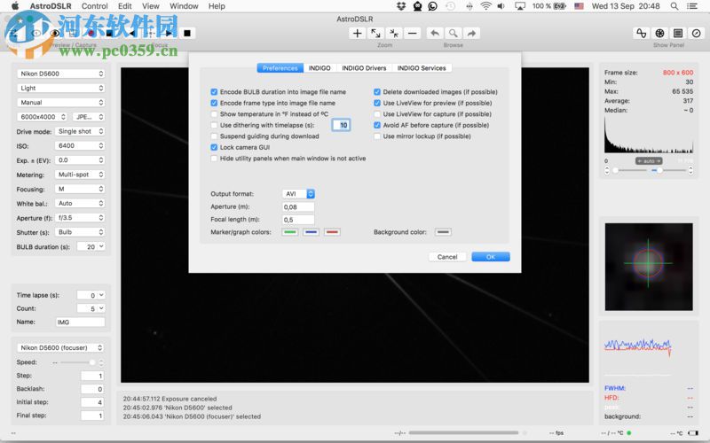Image resolution: width=710 pixels, height=443 pixels.
Task: Uncheck Avoid AF before capture
Action: point(377,125)
